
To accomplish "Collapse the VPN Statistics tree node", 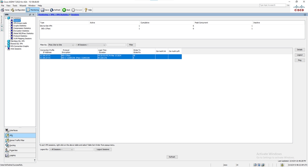I will 6,18.
